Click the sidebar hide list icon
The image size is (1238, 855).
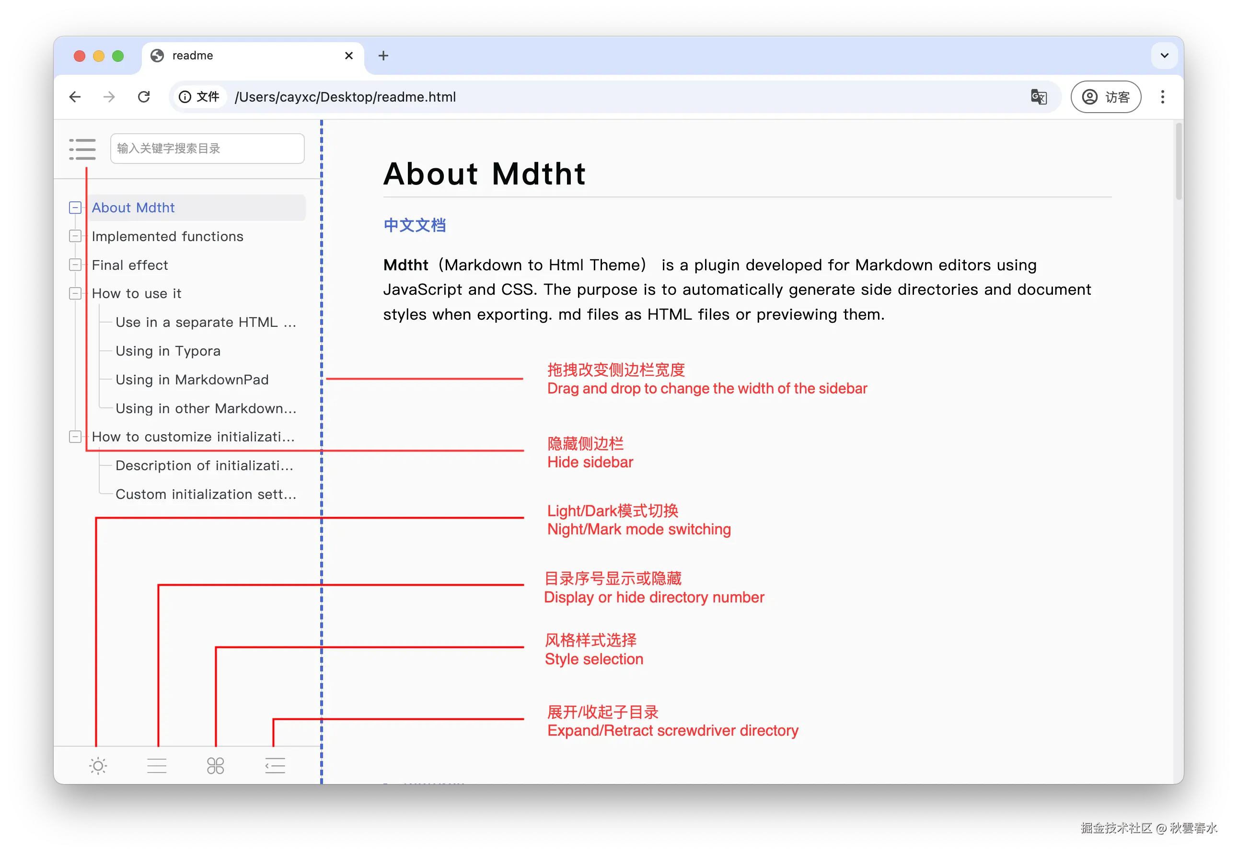click(82, 149)
